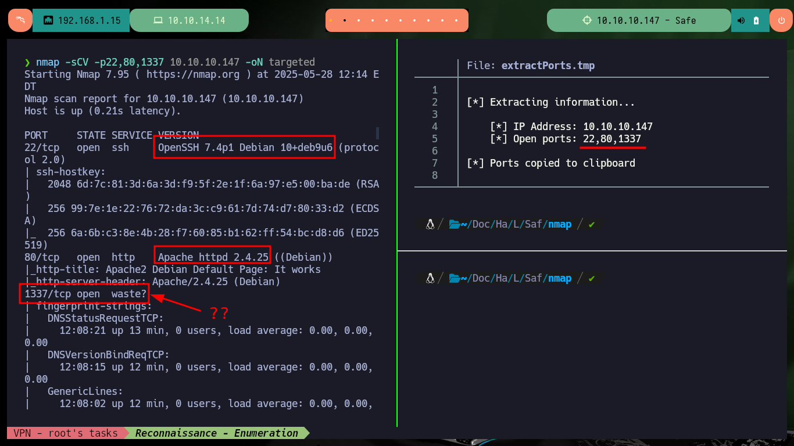Click the '80/tcp' port entry
The image size is (794, 446).
(42, 257)
